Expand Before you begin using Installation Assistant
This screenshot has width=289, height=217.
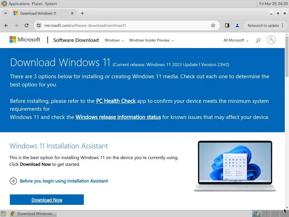click(x=59, y=181)
